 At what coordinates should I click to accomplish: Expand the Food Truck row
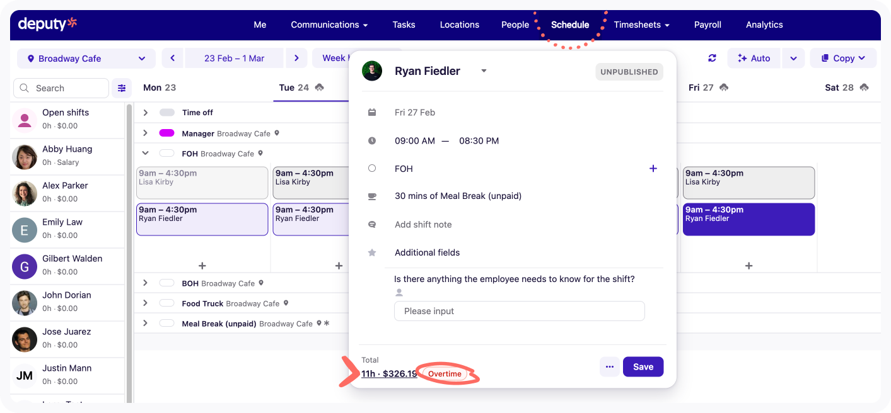click(145, 303)
